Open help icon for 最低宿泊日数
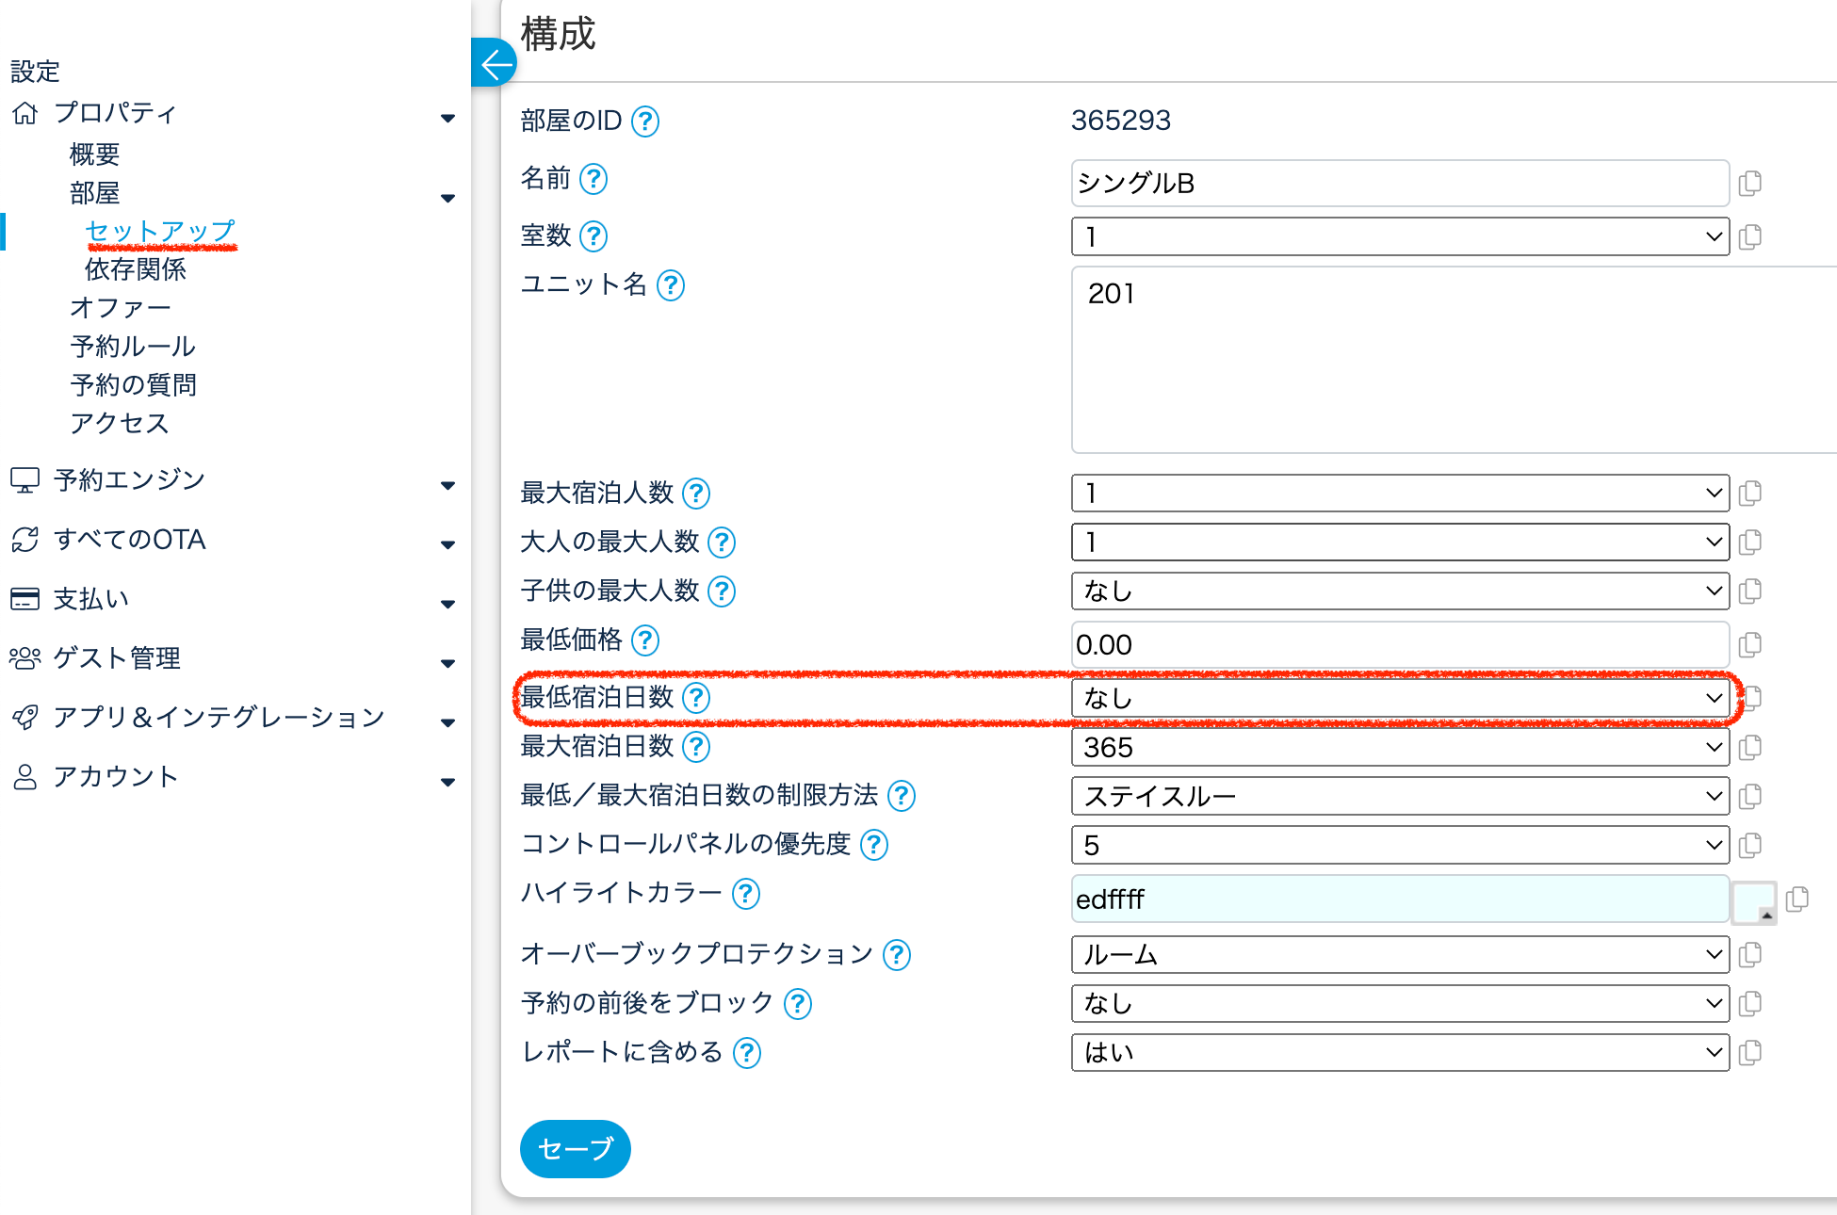 696,698
